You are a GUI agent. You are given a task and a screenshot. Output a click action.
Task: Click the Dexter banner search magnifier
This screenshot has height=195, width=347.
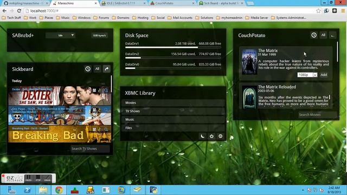coord(106,90)
